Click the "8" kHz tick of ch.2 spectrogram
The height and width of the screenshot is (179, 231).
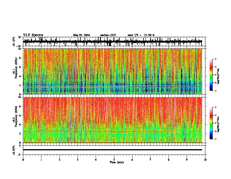pos(20,106)
